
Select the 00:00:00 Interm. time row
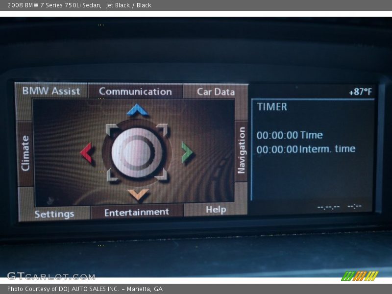(x=306, y=149)
